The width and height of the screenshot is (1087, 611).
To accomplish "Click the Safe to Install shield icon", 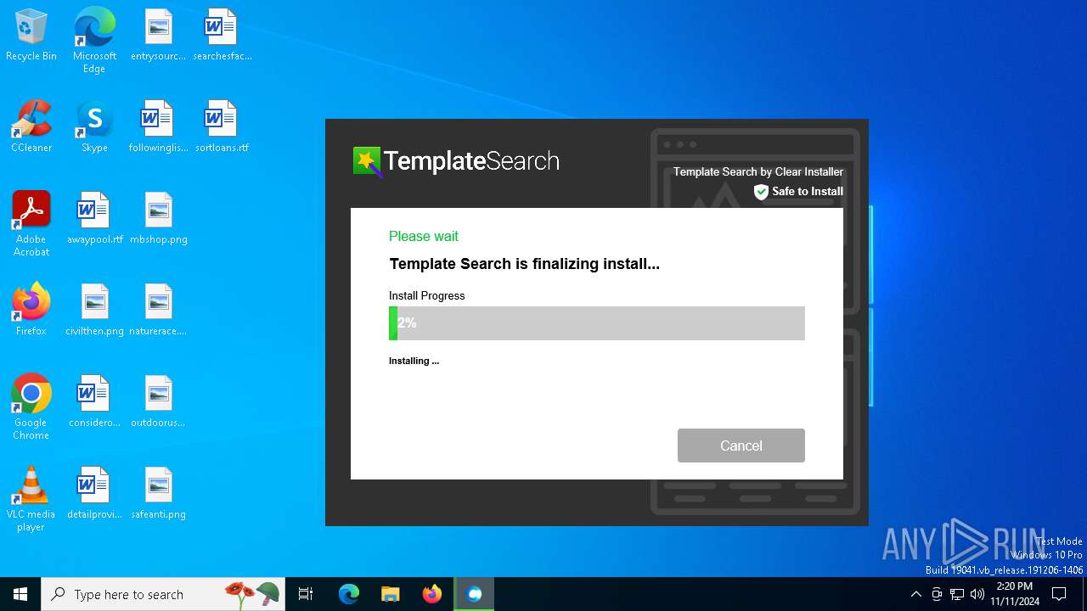I will [x=761, y=192].
